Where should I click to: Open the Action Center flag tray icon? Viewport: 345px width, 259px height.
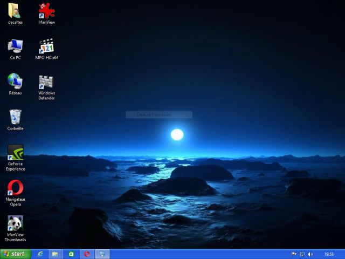294,254
